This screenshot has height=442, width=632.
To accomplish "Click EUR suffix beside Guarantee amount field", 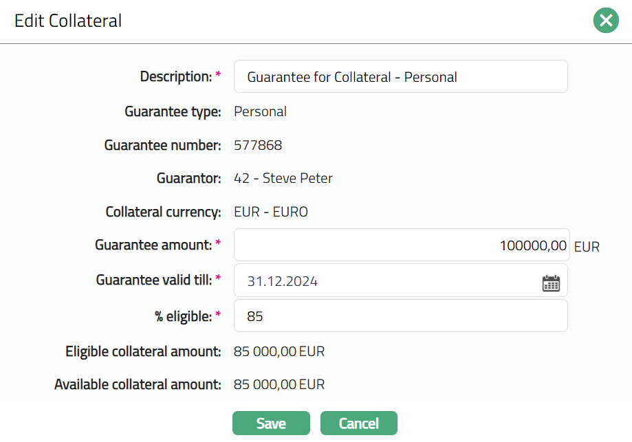I will coord(587,247).
